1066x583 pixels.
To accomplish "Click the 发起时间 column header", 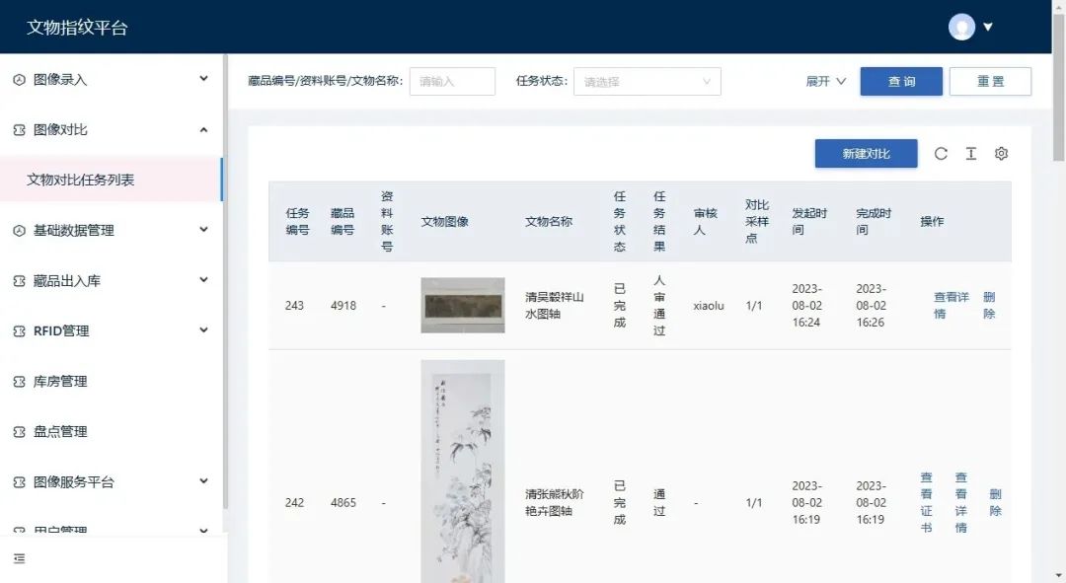I will pos(809,222).
